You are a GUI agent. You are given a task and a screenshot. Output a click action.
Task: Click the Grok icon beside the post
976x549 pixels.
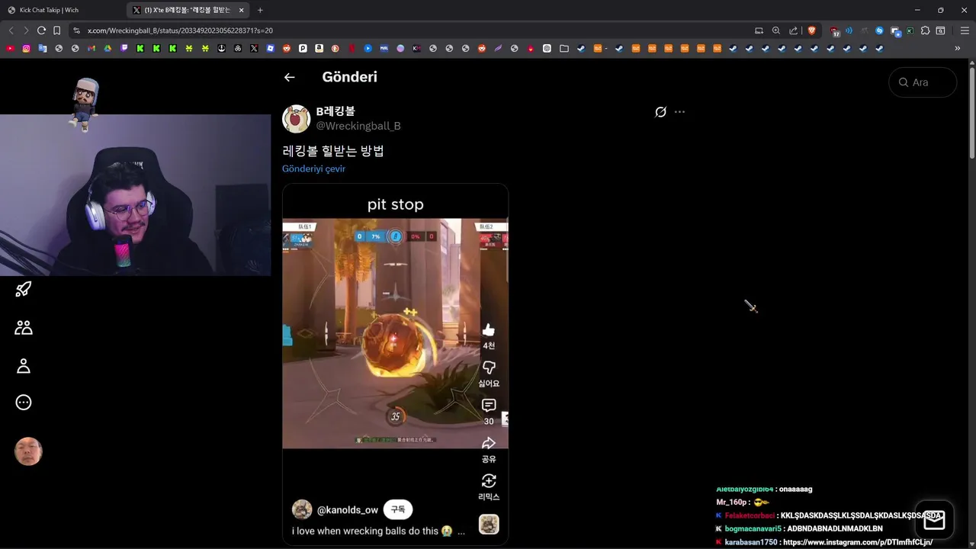click(x=660, y=112)
